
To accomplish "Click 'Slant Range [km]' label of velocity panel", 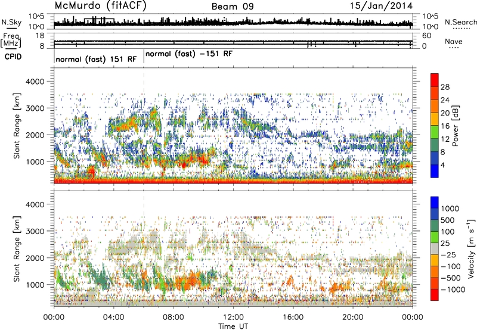I will tap(17, 249).
